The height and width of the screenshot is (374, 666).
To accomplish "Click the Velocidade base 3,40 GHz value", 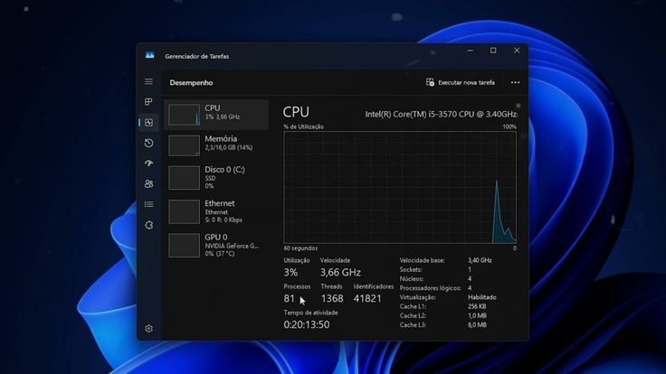I will coord(480,260).
